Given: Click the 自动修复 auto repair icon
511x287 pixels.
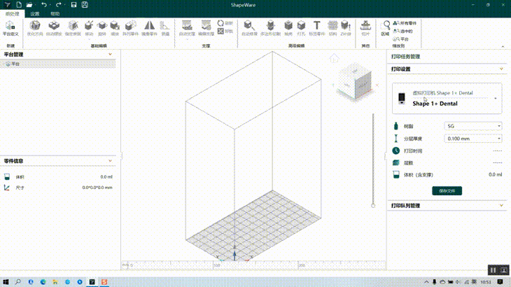Looking at the screenshot, I should [x=248, y=27].
